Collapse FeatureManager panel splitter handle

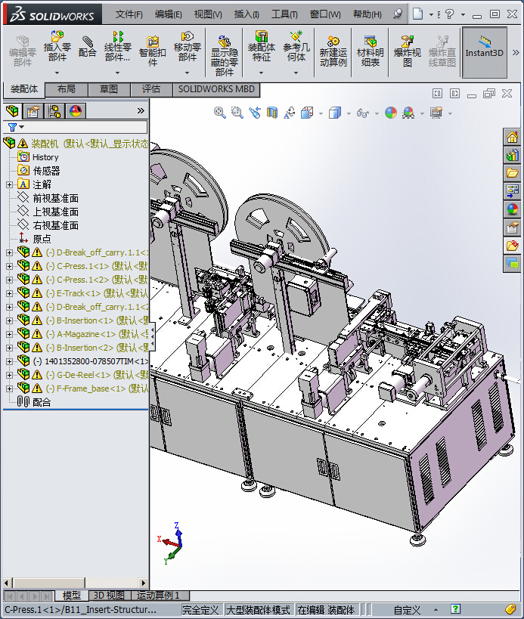(x=152, y=336)
